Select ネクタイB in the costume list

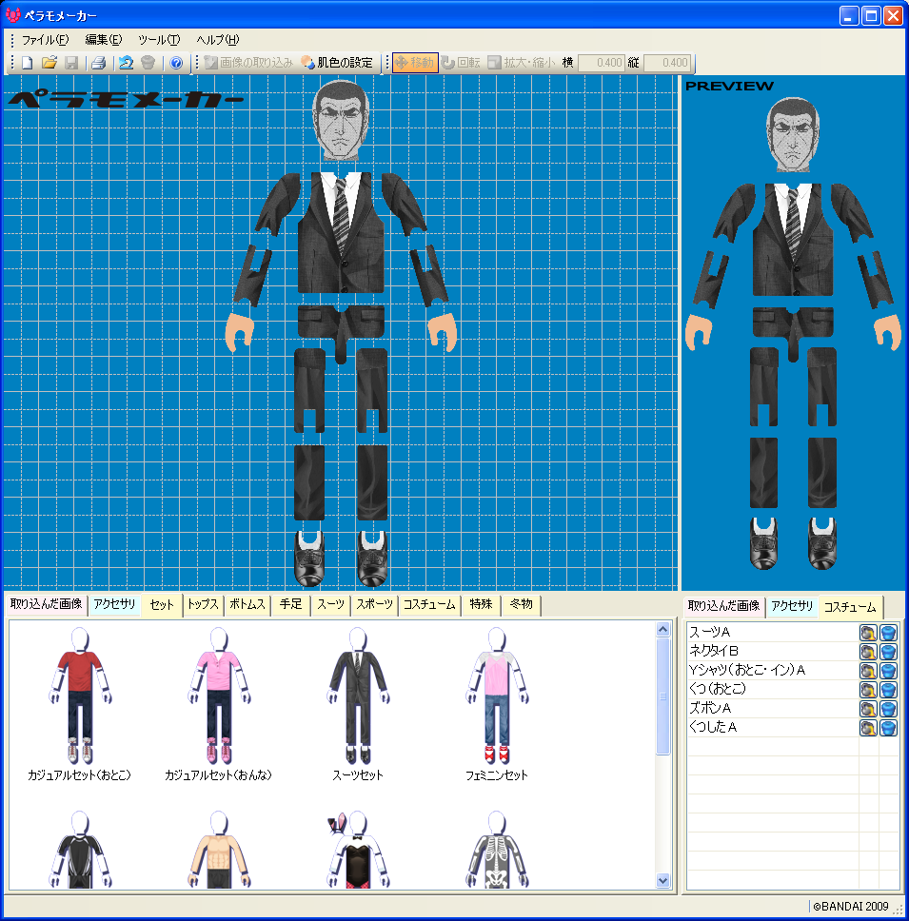coord(773,652)
